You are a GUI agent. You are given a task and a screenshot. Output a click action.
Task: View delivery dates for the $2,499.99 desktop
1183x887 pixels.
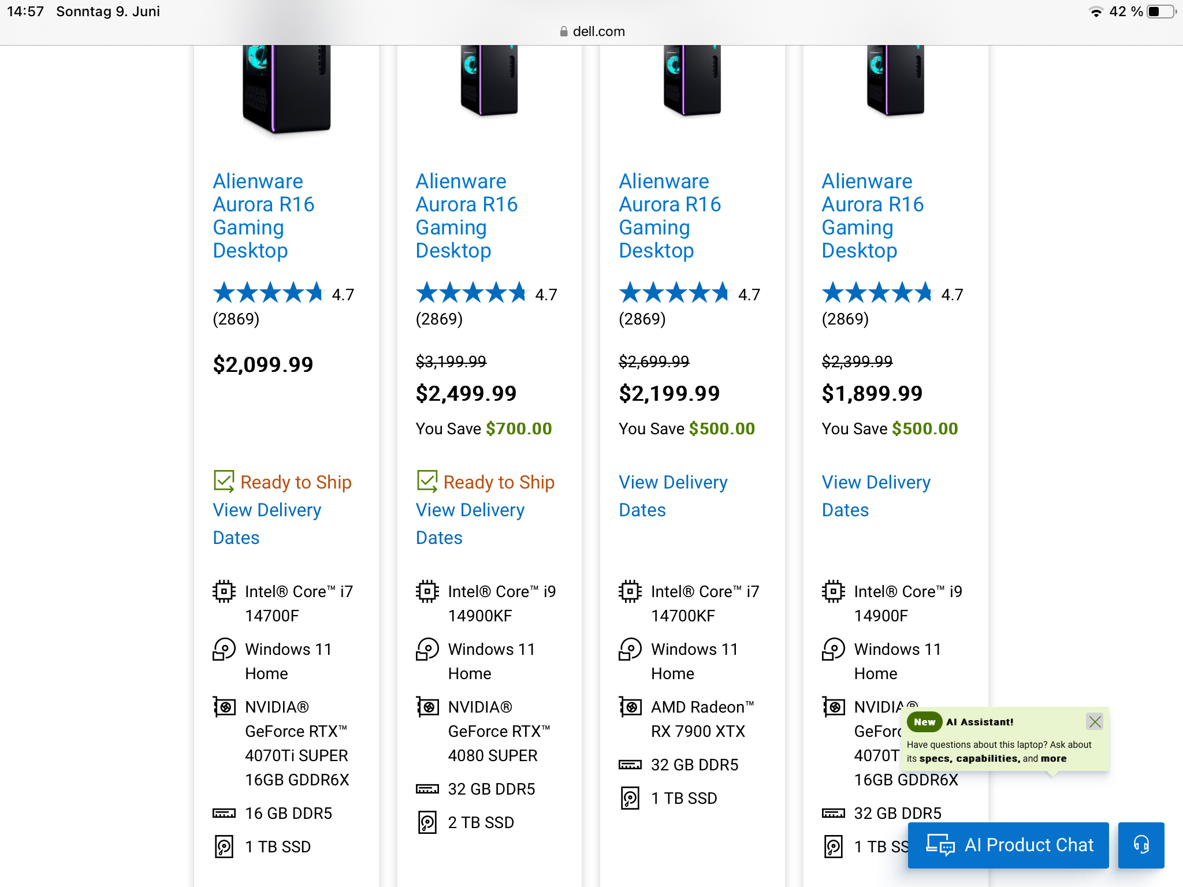click(470, 523)
